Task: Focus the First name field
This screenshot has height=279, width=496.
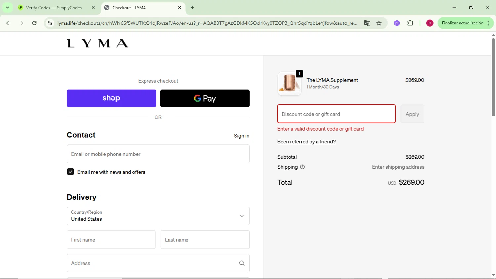Action: click(x=111, y=240)
